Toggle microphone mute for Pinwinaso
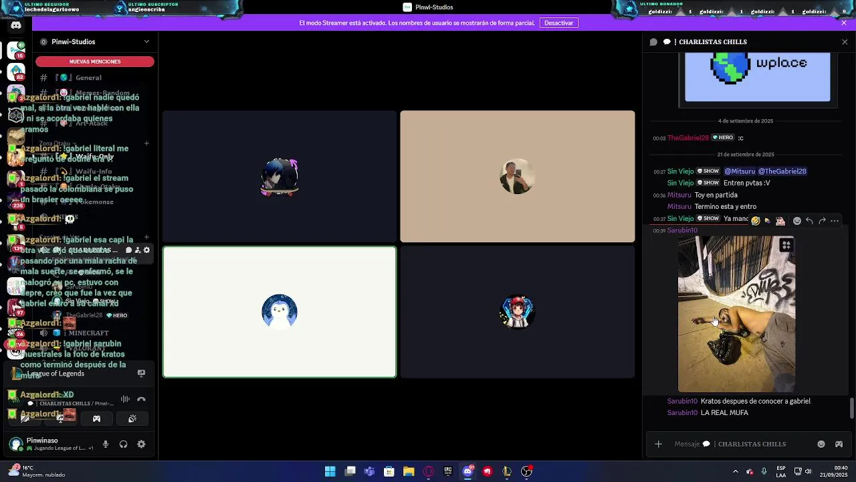This screenshot has height=482, width=856. point(106,444)
